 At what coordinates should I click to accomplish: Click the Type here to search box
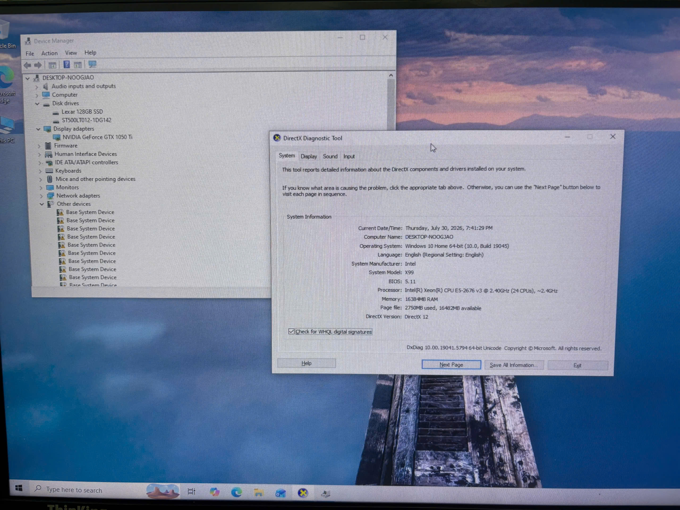pos(89,490)
